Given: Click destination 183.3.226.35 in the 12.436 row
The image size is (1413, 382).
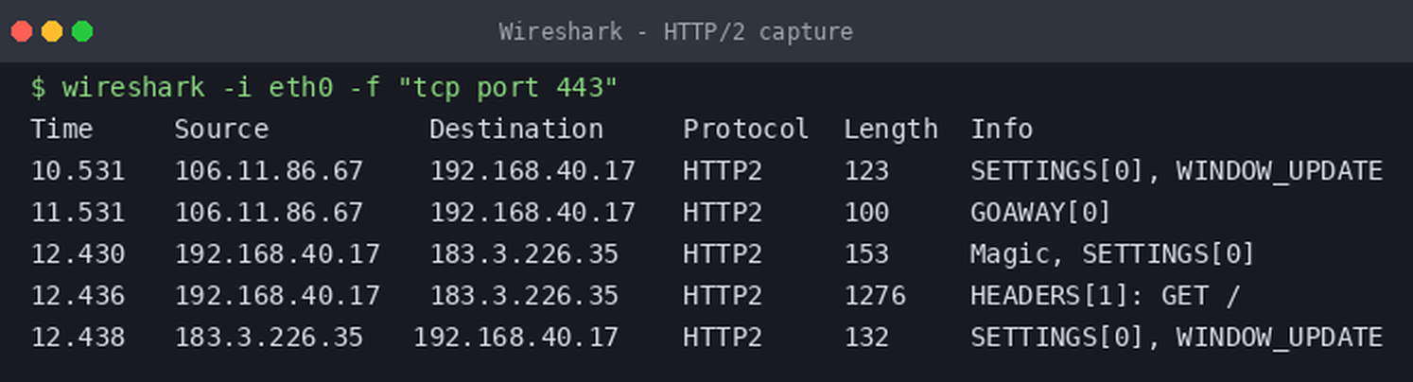Looking at the screenshot, I should coord(524,296).
